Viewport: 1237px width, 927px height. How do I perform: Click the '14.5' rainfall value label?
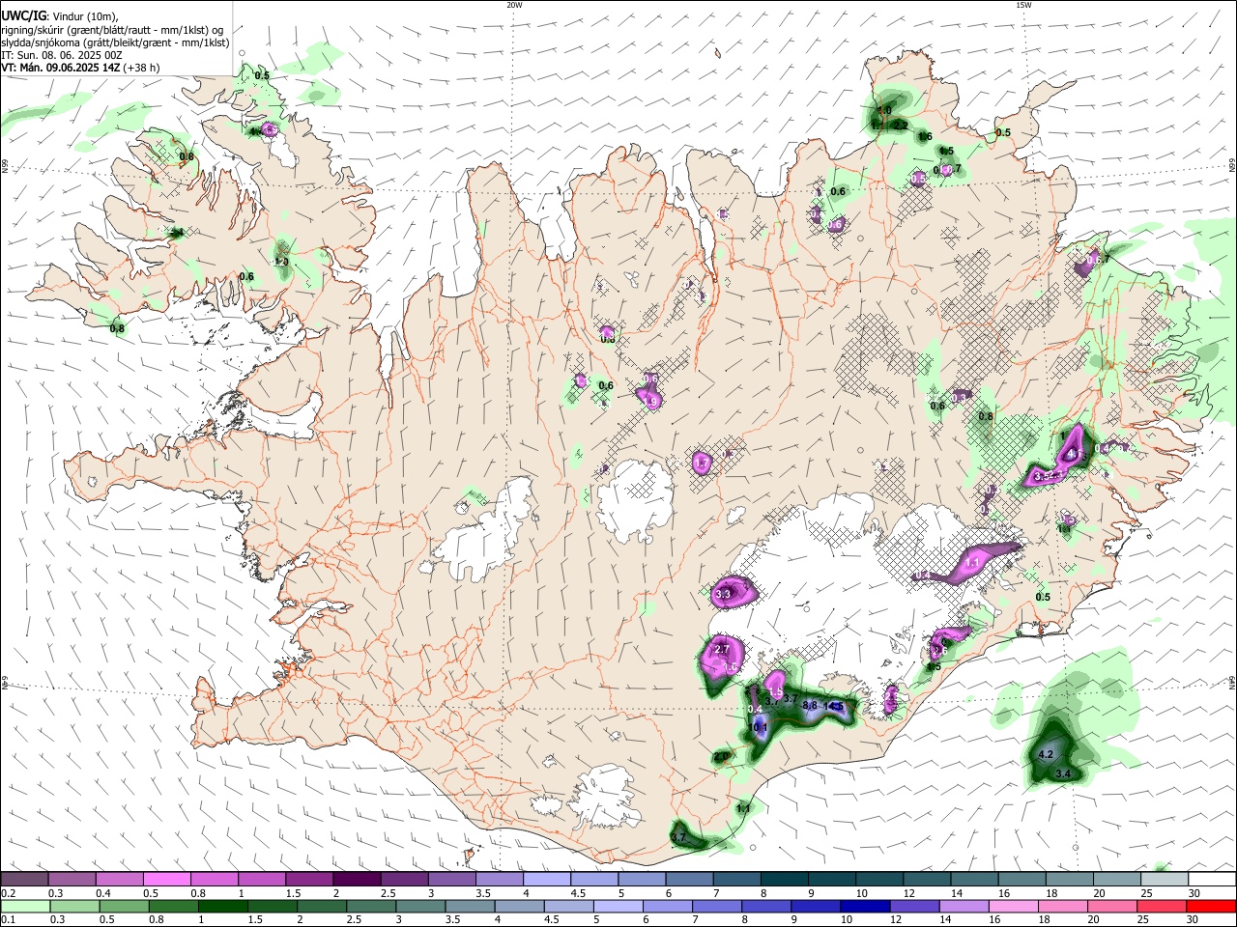point(834,707)
